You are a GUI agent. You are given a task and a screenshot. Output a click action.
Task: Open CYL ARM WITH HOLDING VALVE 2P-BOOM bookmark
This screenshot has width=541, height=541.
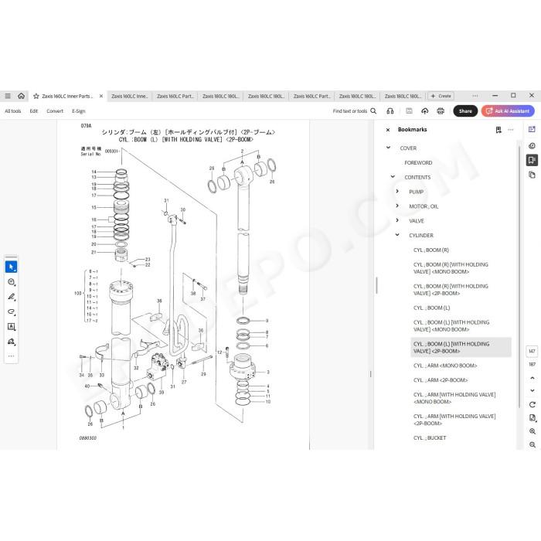coord(454,420)
